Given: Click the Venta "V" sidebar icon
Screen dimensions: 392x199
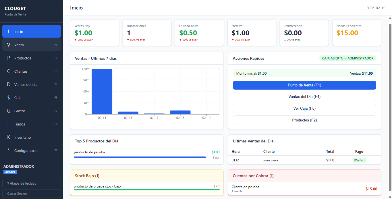Looking at the screenshot, I should tap(9, 45).
